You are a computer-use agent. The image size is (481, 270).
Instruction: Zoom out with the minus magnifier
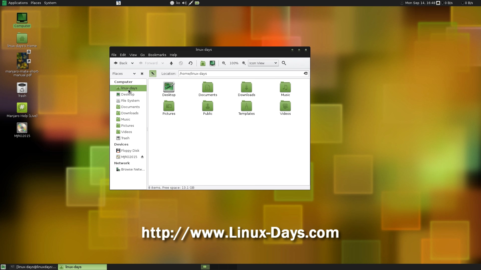click(x=224, y=63)
